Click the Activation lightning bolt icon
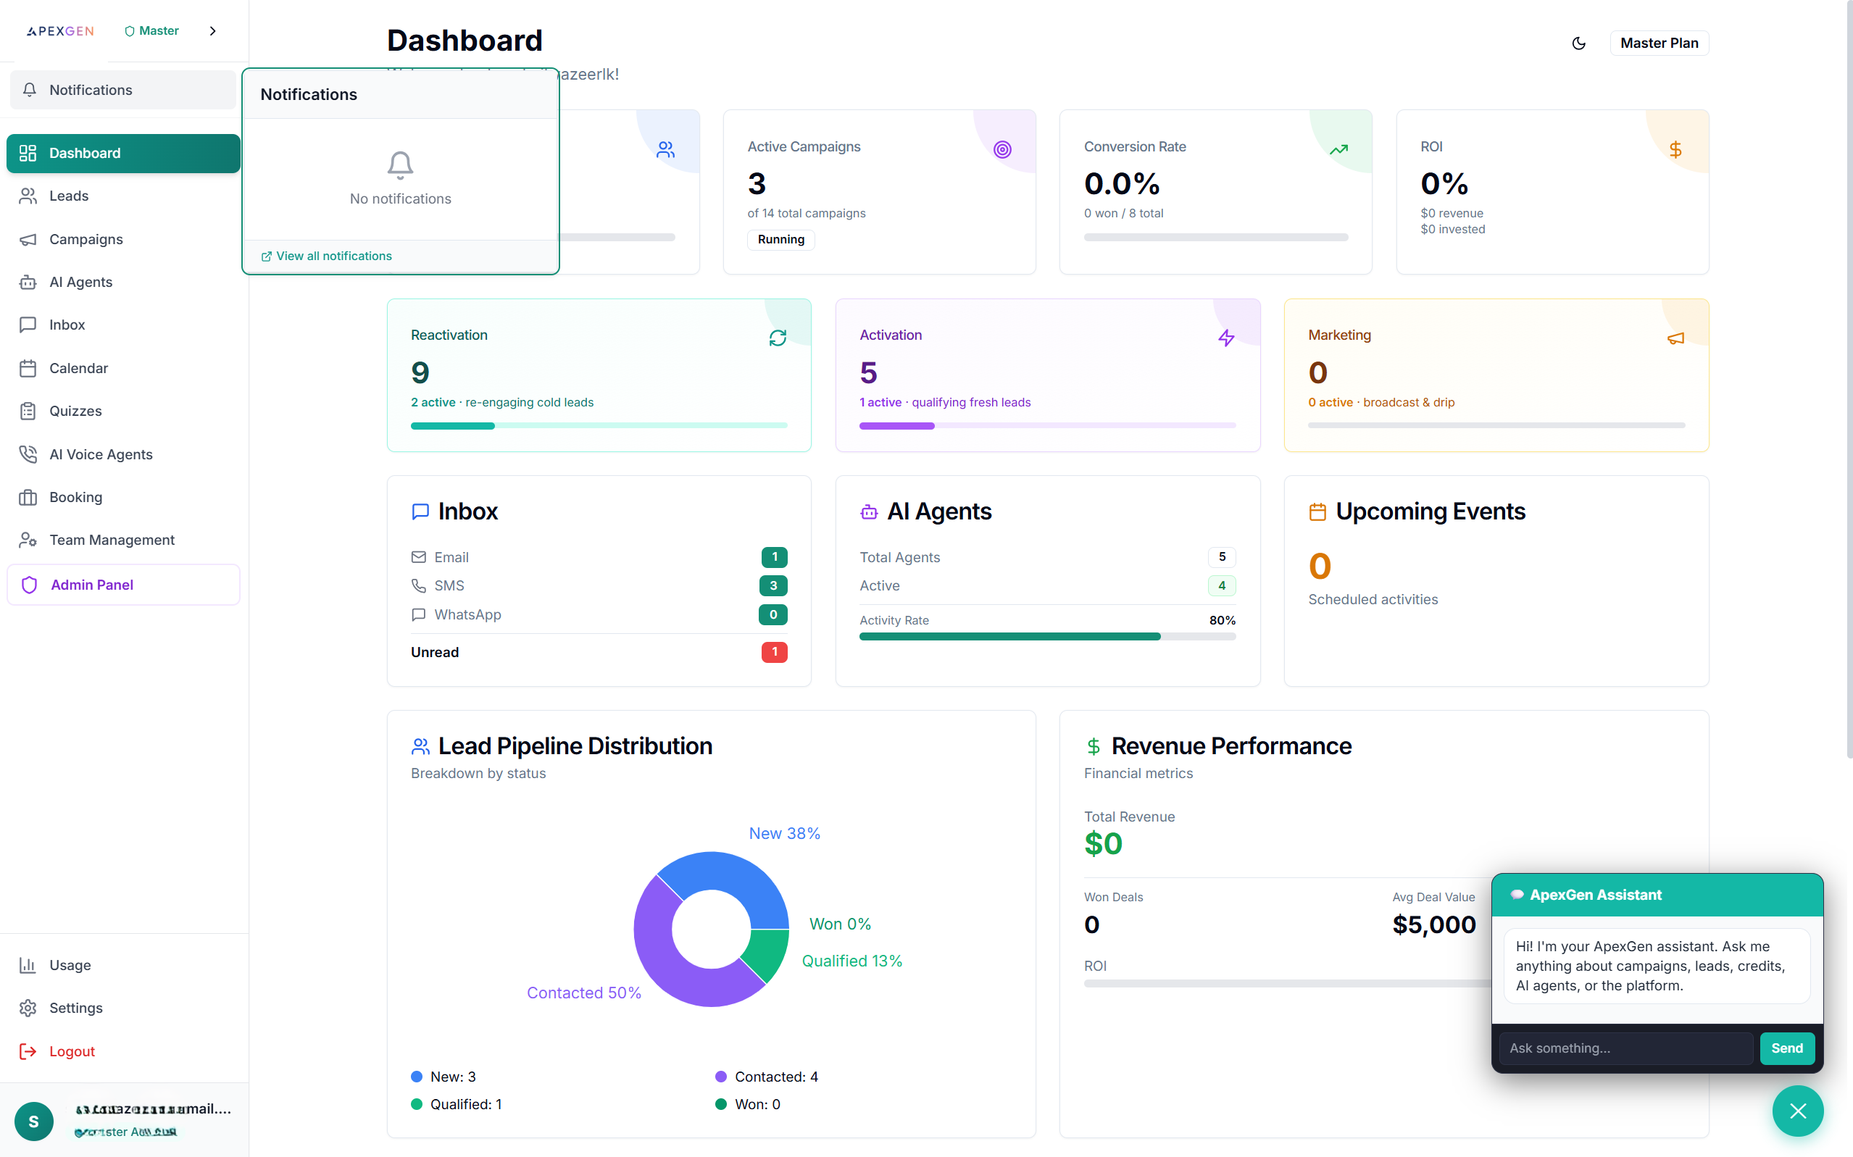The image size is (1853, 1157). (x=1226, y=338)
